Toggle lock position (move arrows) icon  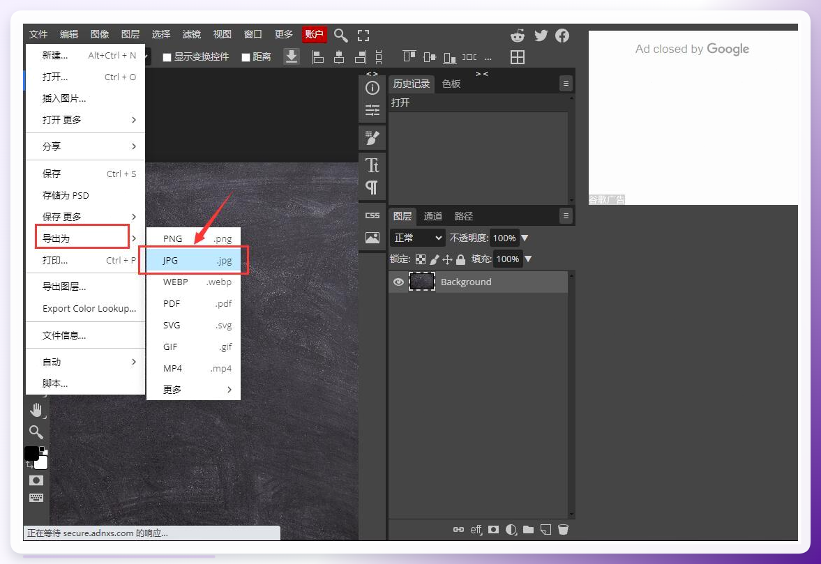pyautogui.click(x=447, y=259)
